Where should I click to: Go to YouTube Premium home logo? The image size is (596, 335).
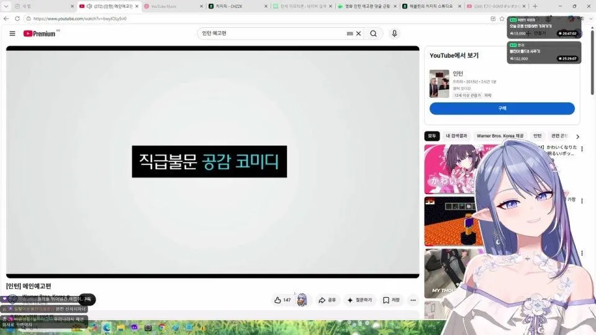click(40, 33)
